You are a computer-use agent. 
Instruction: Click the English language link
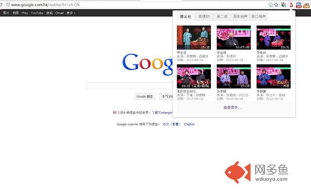point(189,124)
